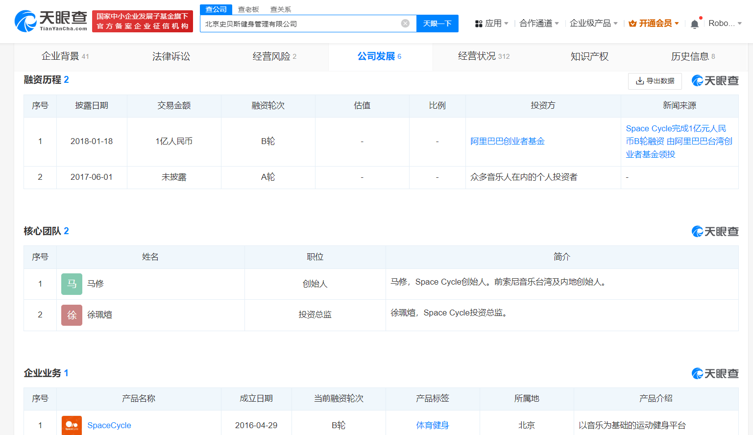Click the 以音乐为基础的运动健身平台 description
This screenshot has width=753, height=435.
click(x=632, y=425)
